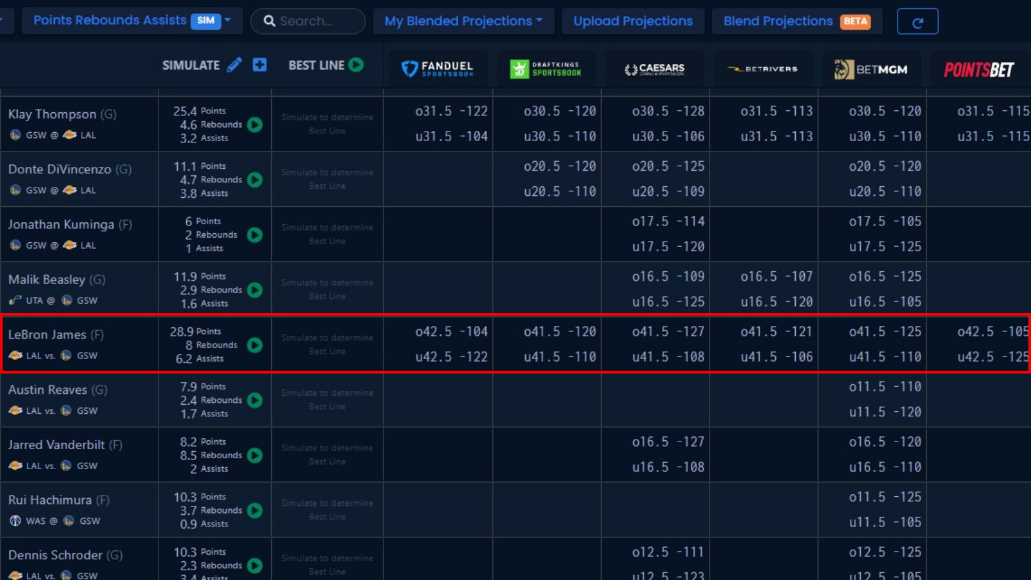This screenshot has width=1031, height=580.
Task: Click the Upload Projections button
Action: (x=633, y=21)
